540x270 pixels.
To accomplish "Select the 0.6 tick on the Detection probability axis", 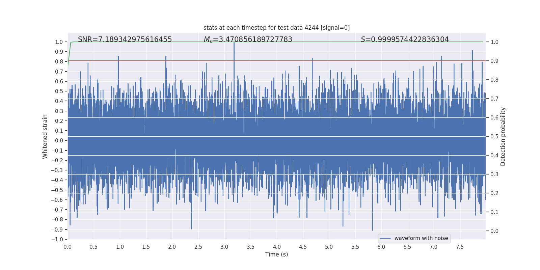I will tap(494, 118).
